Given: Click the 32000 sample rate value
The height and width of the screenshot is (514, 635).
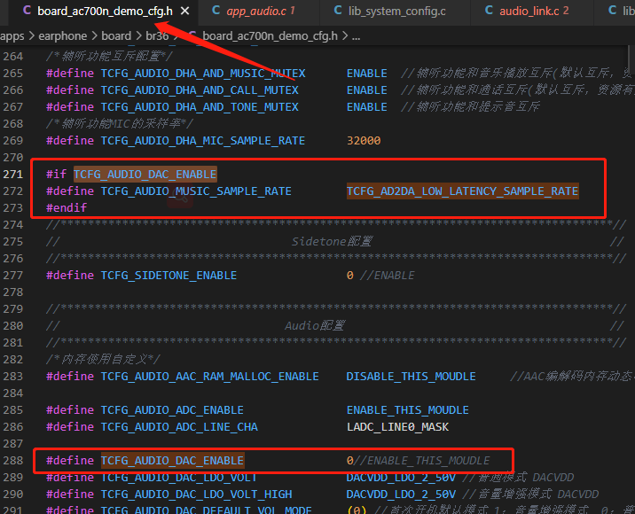Looking at the screenshot, I should pos(364,140).
